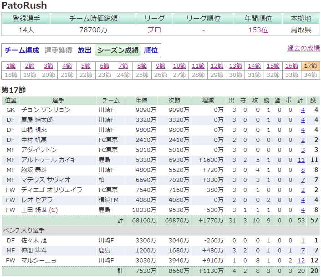Open the 過去の成績 link

pyautogui.click(x=303, y=48)
